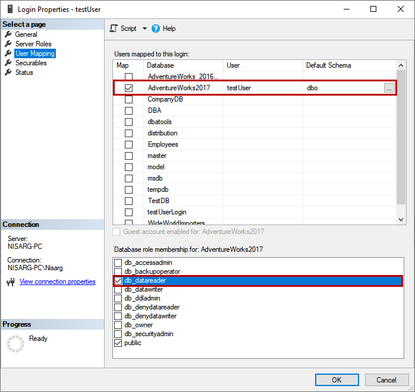Check the db_denydatawriter role
The height and width of the screenshot is (392, 415).
coord(118,316)
